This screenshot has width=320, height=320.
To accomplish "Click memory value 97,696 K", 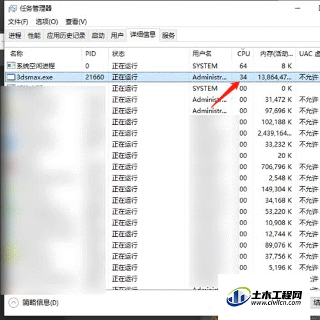I will pos(278,111).
